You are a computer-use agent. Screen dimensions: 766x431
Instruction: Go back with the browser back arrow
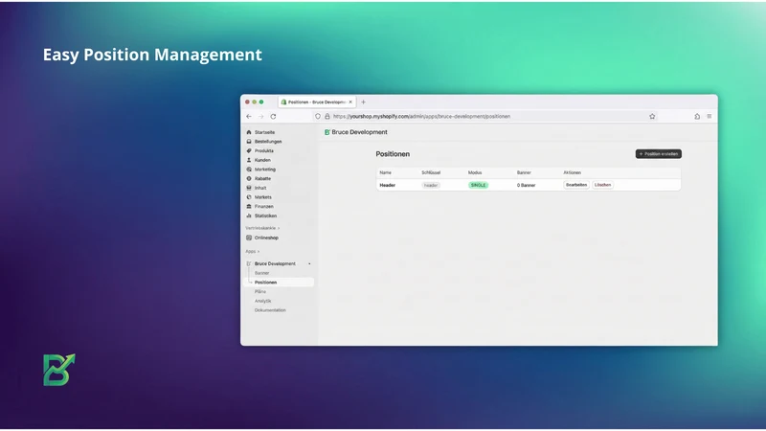click(249, 116)
